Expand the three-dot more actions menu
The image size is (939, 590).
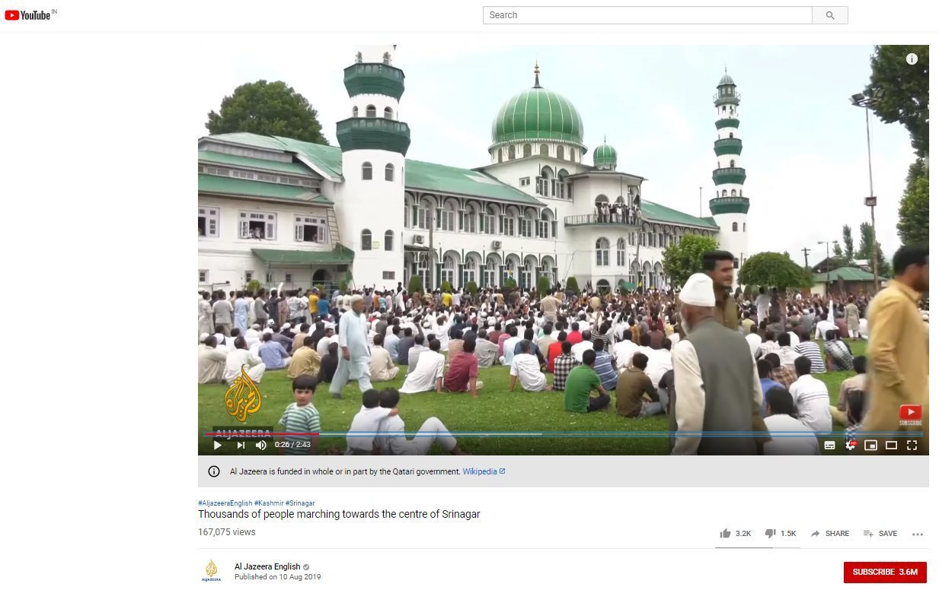[917, 534]
